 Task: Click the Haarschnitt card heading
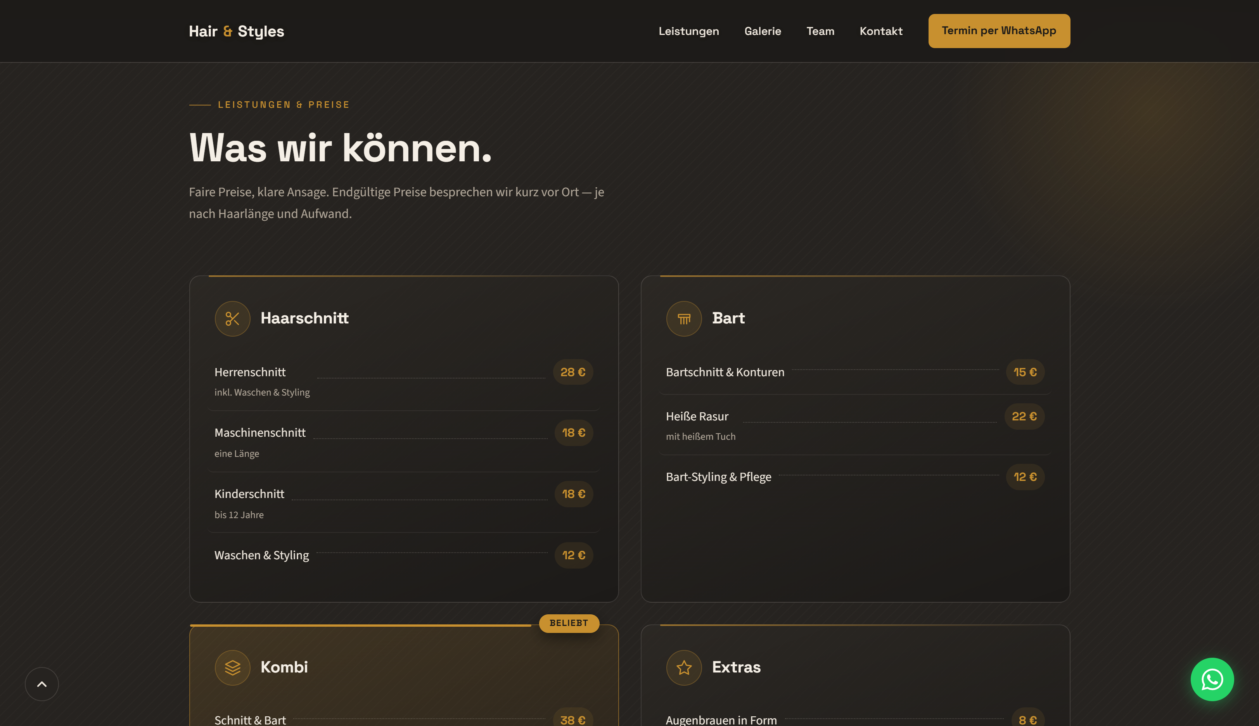click(304, 318)
